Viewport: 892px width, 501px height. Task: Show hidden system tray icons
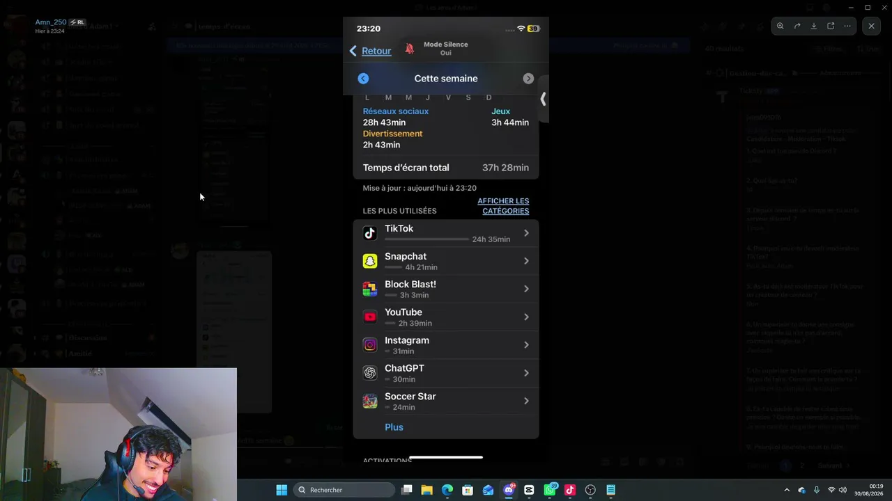coord(787,490)
